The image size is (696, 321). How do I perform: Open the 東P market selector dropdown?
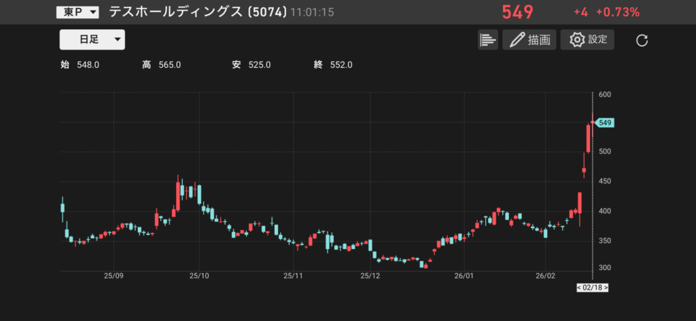tap(77, 12)
